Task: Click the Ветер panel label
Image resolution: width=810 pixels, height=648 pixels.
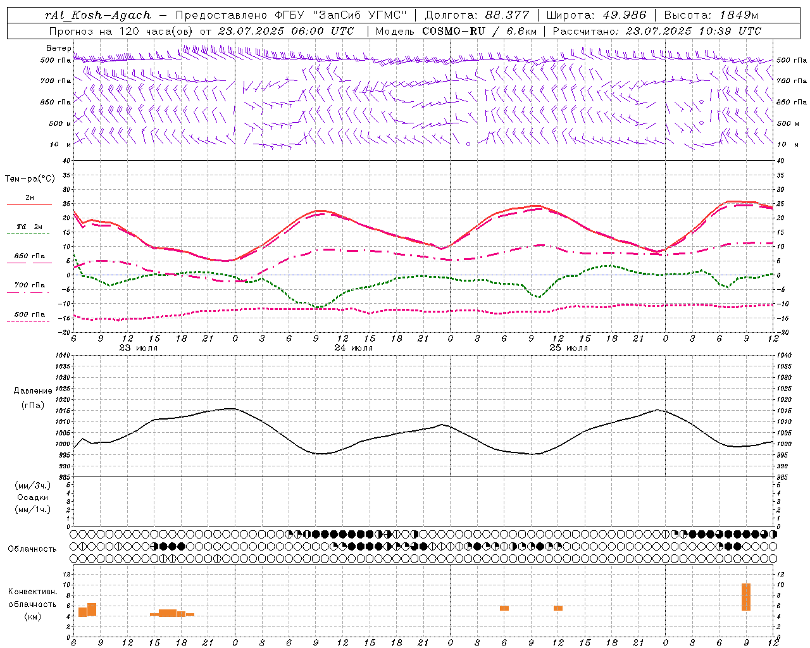Action: tap(58, 48)
